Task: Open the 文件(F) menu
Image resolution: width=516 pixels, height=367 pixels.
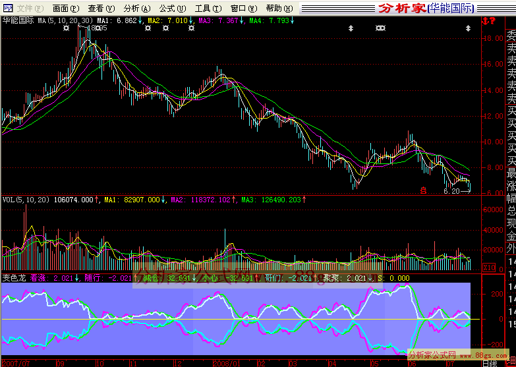Action: [30, 8]
